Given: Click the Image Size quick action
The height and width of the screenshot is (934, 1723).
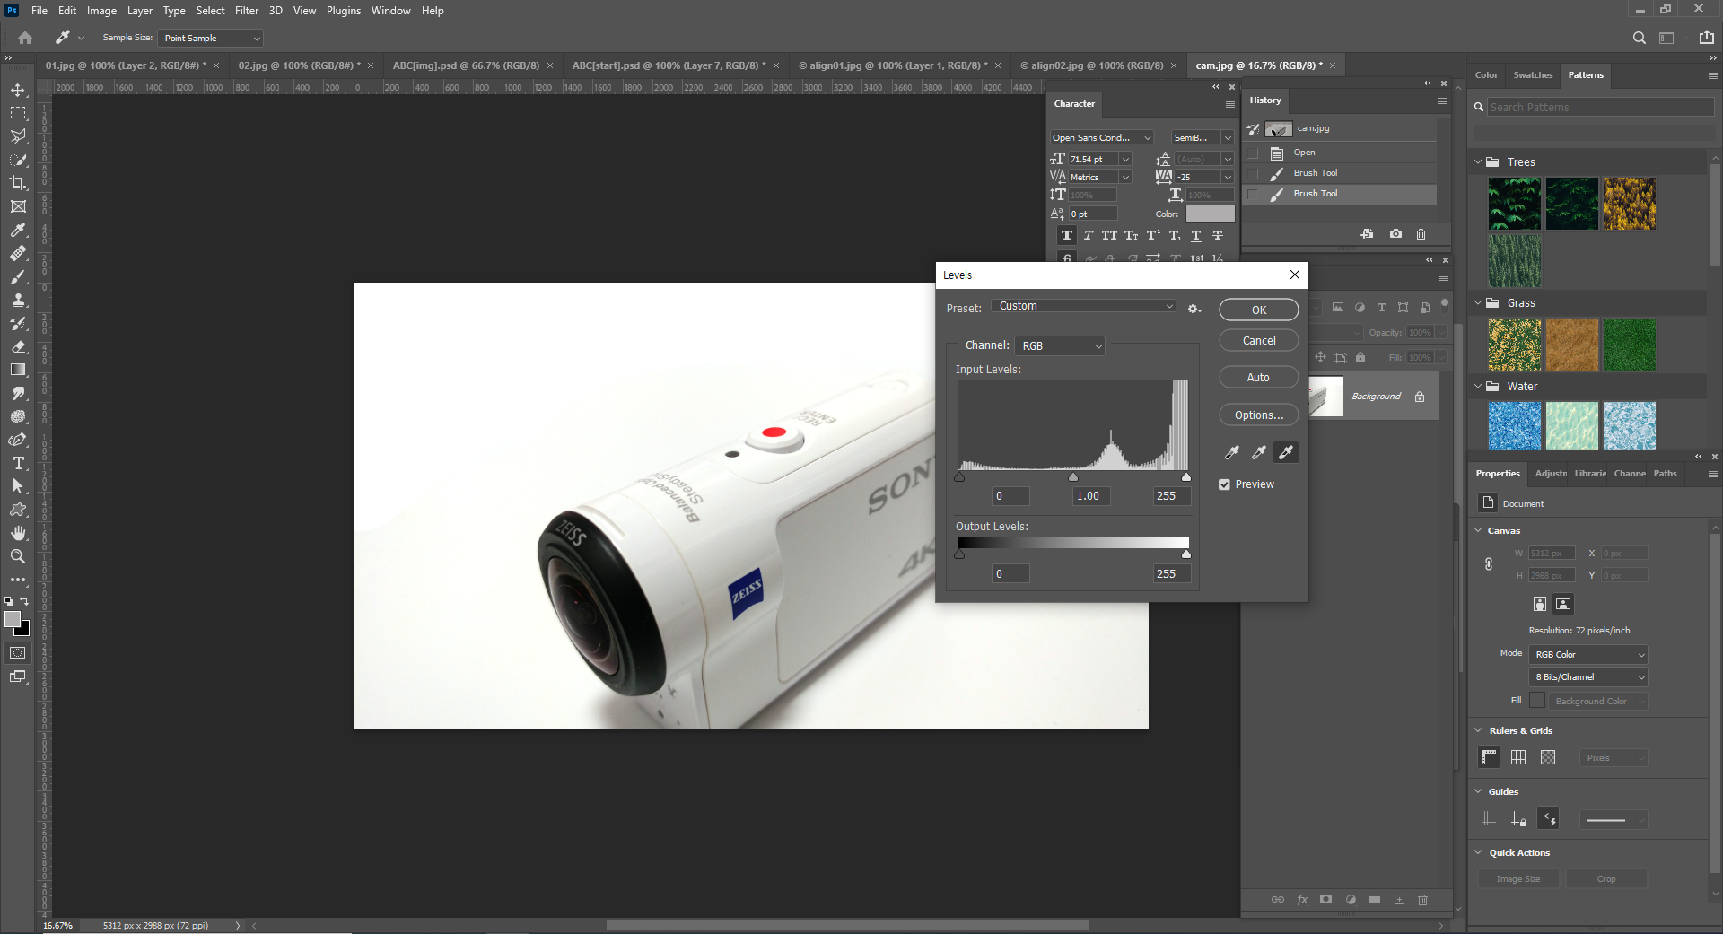Looking at the screenshot, I should (x=1518, y=879).
